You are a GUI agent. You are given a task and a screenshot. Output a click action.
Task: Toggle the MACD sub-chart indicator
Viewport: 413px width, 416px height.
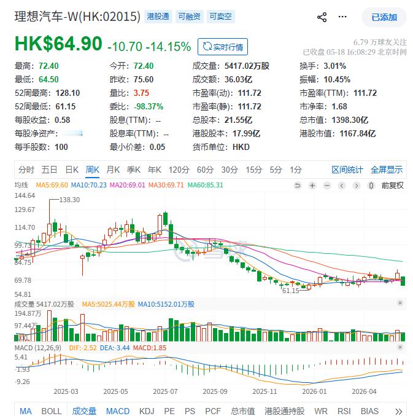pyautogui.click(x=118, y=411)
